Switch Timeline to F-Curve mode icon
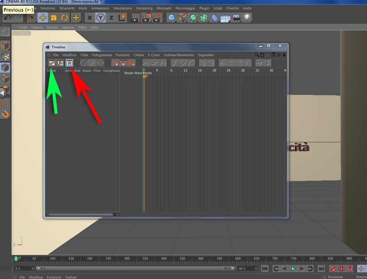 (x=60, y=63)
